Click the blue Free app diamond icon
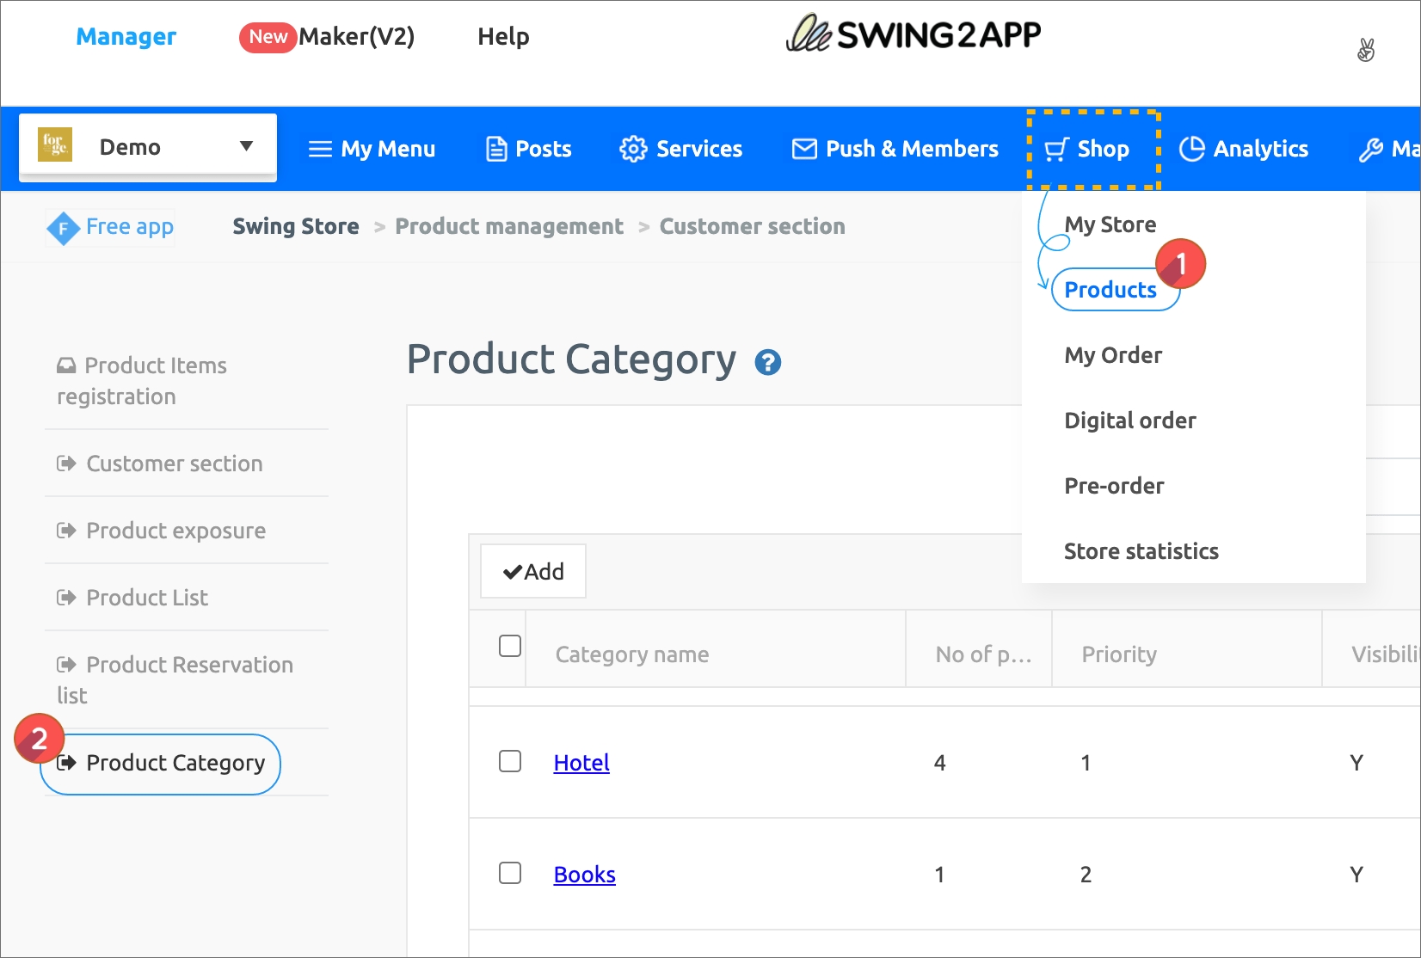 63,228
